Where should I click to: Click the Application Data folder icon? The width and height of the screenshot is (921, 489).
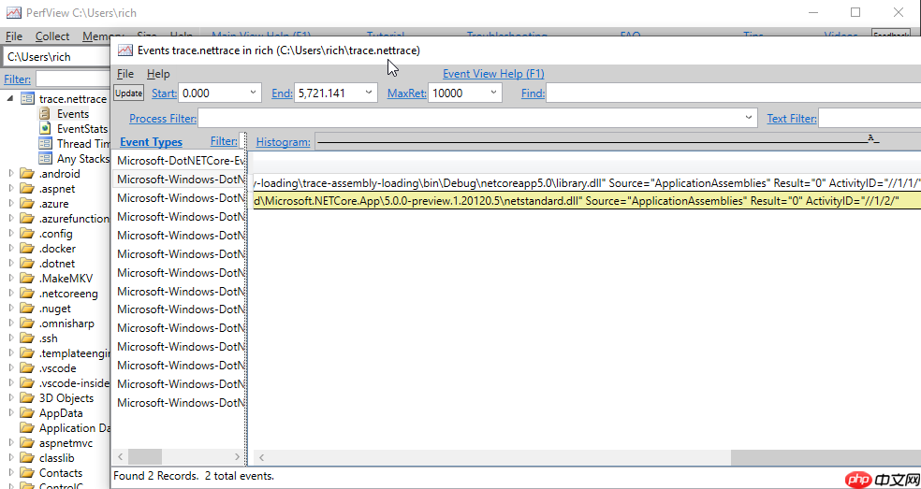(27, 428)
